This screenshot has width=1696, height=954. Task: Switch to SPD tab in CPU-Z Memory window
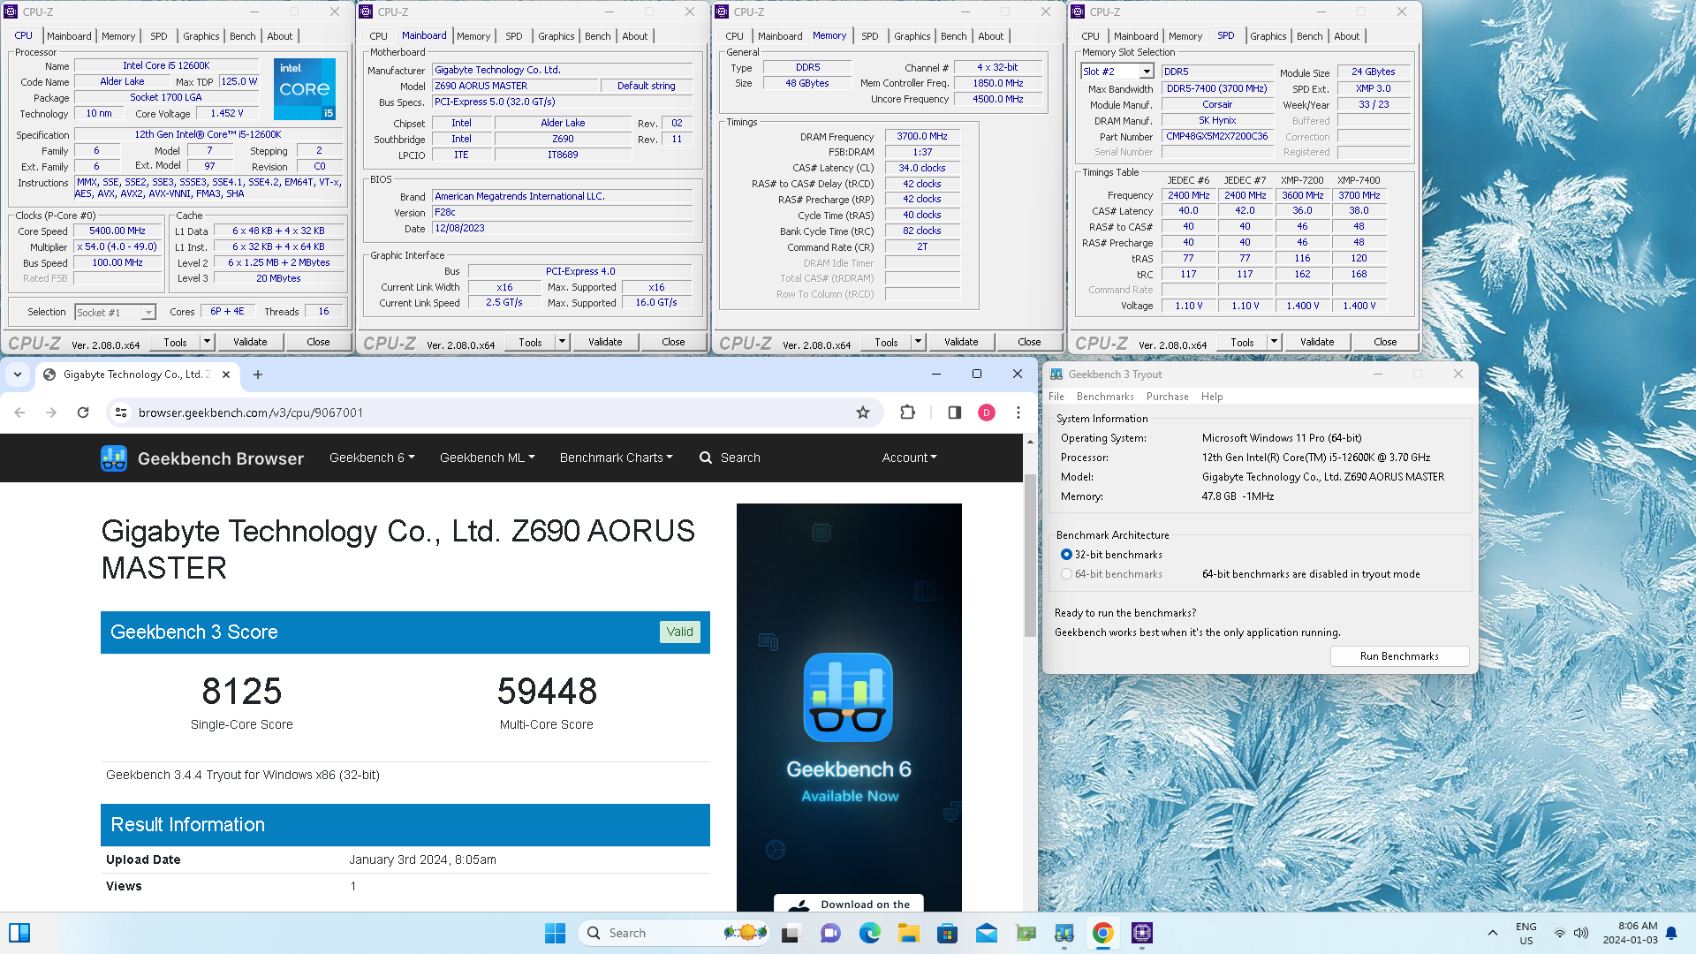[870, 36]
